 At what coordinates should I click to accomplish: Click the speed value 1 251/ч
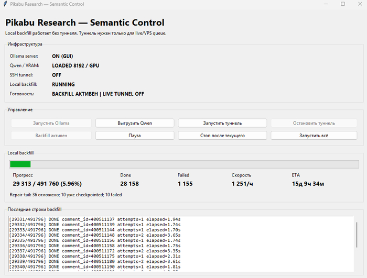242,184
